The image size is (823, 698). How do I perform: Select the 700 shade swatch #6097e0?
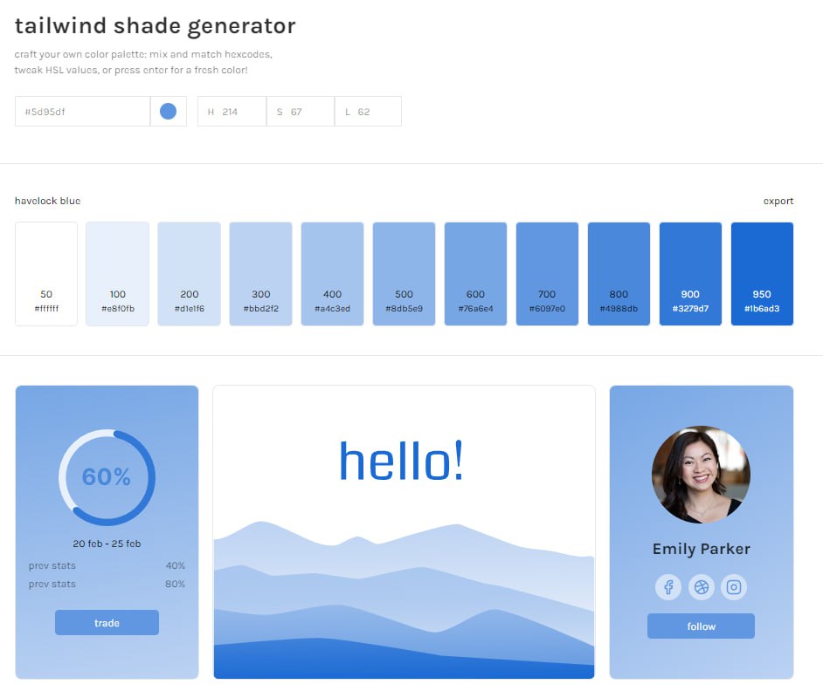coord(548,274)
